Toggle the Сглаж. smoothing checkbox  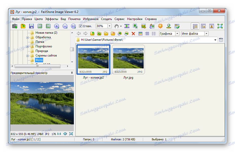coord(81,26)
